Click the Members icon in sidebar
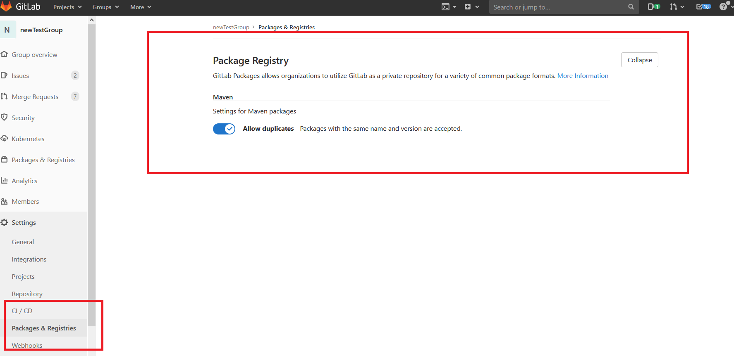The height and width of the screenshot is (356, 734). [5, 201]
